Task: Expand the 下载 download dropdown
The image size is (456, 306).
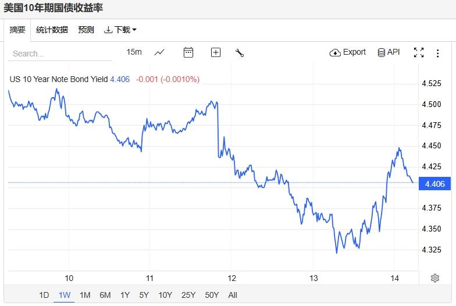Action: [x=120, y=30]
